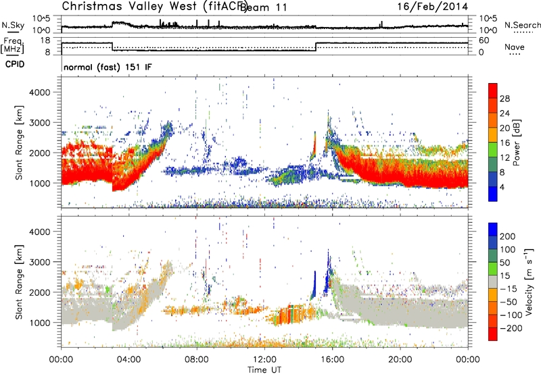Click the left '10^5' noise axis value
Image resolution: width=541 pixels, height=374 pixels.
click(x=42, y=18)
